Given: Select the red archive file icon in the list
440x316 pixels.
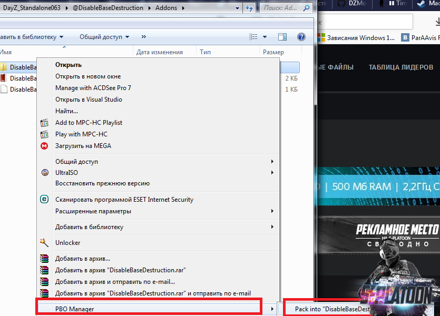Looking at the screenshot, I should click(x=4, y=78).
